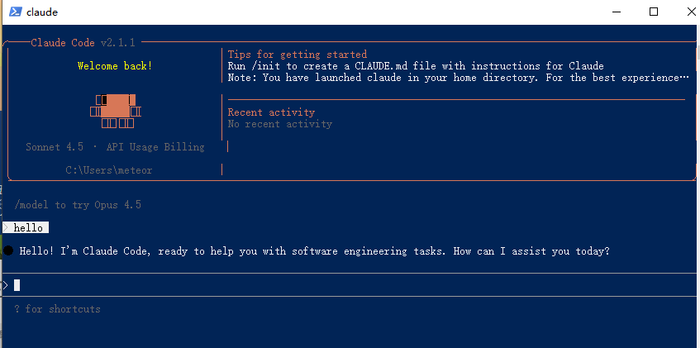Click the PowerShell icon in the title bar
The image size is (700, 348).
pos(13,12)
